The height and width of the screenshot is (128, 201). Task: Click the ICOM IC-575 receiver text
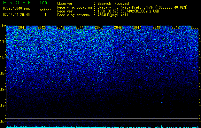[x=128, y=11]
